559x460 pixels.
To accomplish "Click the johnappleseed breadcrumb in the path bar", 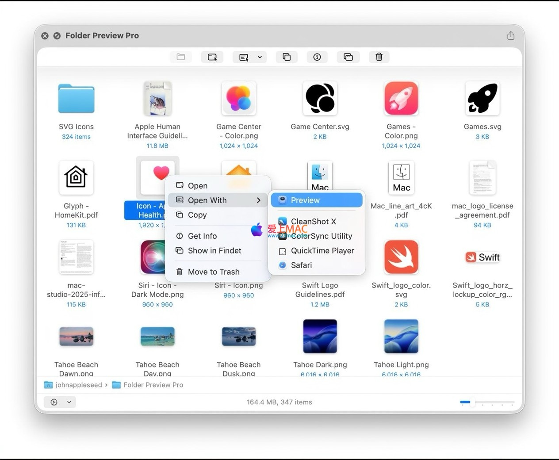I will (x=78, y=385).
